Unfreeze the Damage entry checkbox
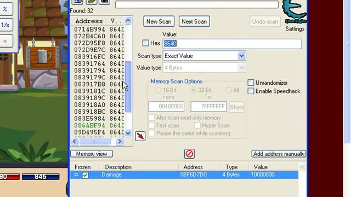 coord(85,175)
